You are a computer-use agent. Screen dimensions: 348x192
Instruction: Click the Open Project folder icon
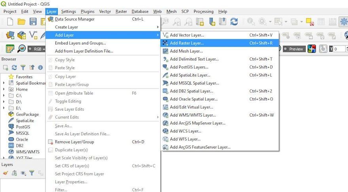point(21,22)
